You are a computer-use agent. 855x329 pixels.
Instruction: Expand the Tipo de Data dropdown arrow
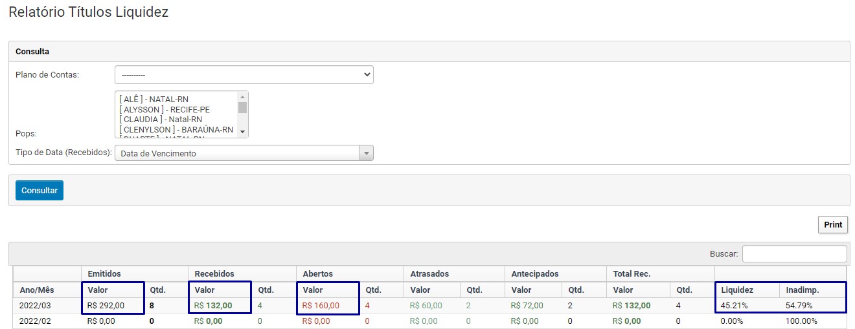367,153
